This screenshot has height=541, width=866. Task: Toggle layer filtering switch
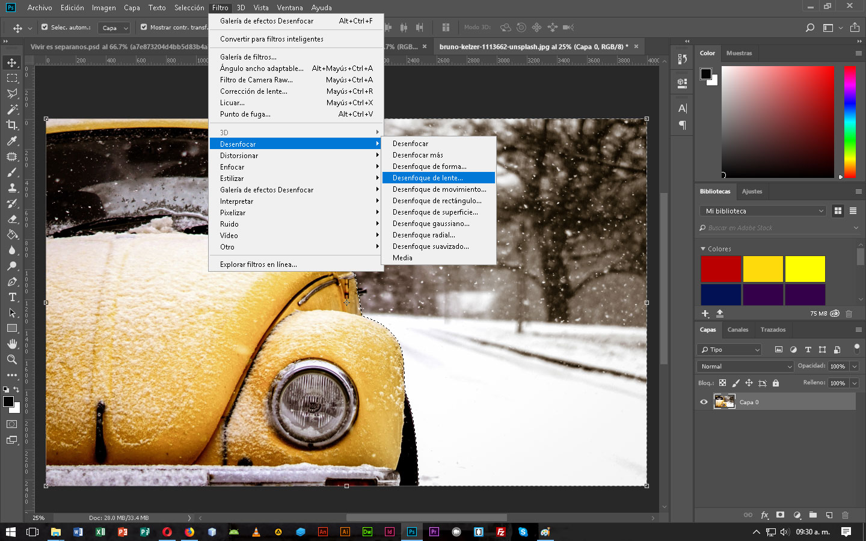tap(856, 349)
